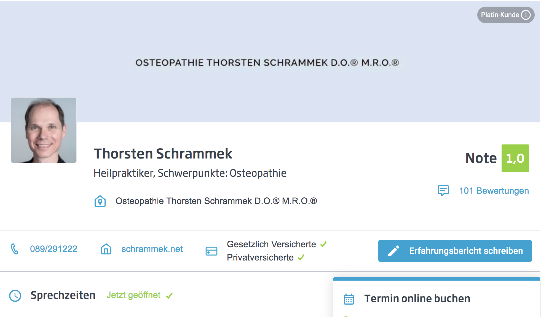The height and width of the screenshot is (317, 541).
Task: Click the Jetzt geöffnet status checkmark
Action: pyautogui.click(x=169, y=295)
